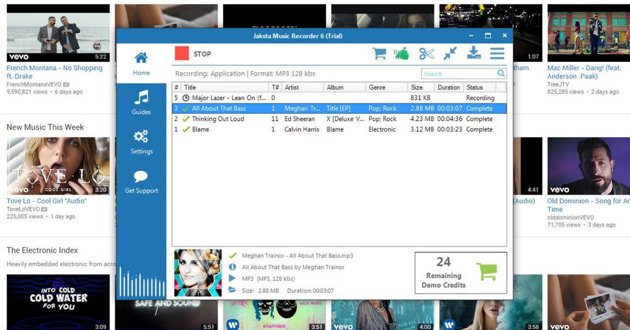This screenshot has height=330, width=630.
Task: Click the green ringtone icon
Action: point(402,53)
